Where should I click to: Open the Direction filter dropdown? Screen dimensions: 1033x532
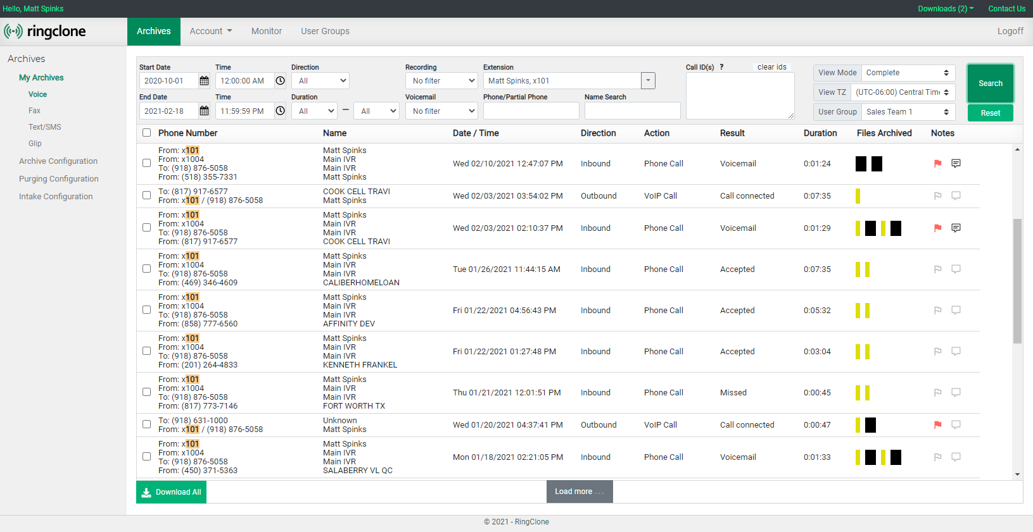tap(320, 81)
